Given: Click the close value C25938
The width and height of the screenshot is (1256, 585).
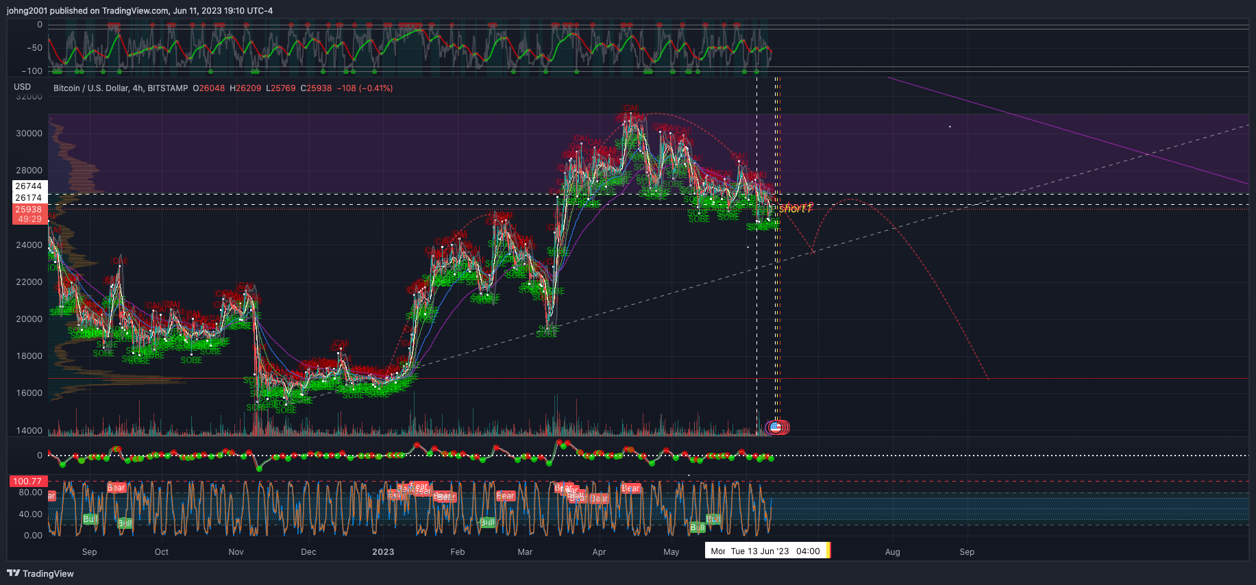Looking at the screenshot, I should click(316, 88).
